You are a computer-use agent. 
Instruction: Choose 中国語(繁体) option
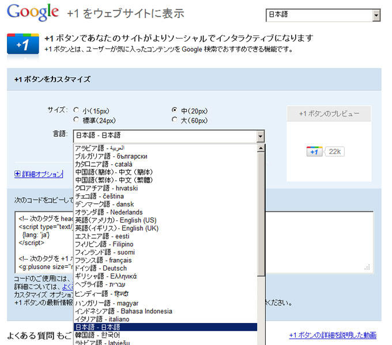click(x=165, y=180)
